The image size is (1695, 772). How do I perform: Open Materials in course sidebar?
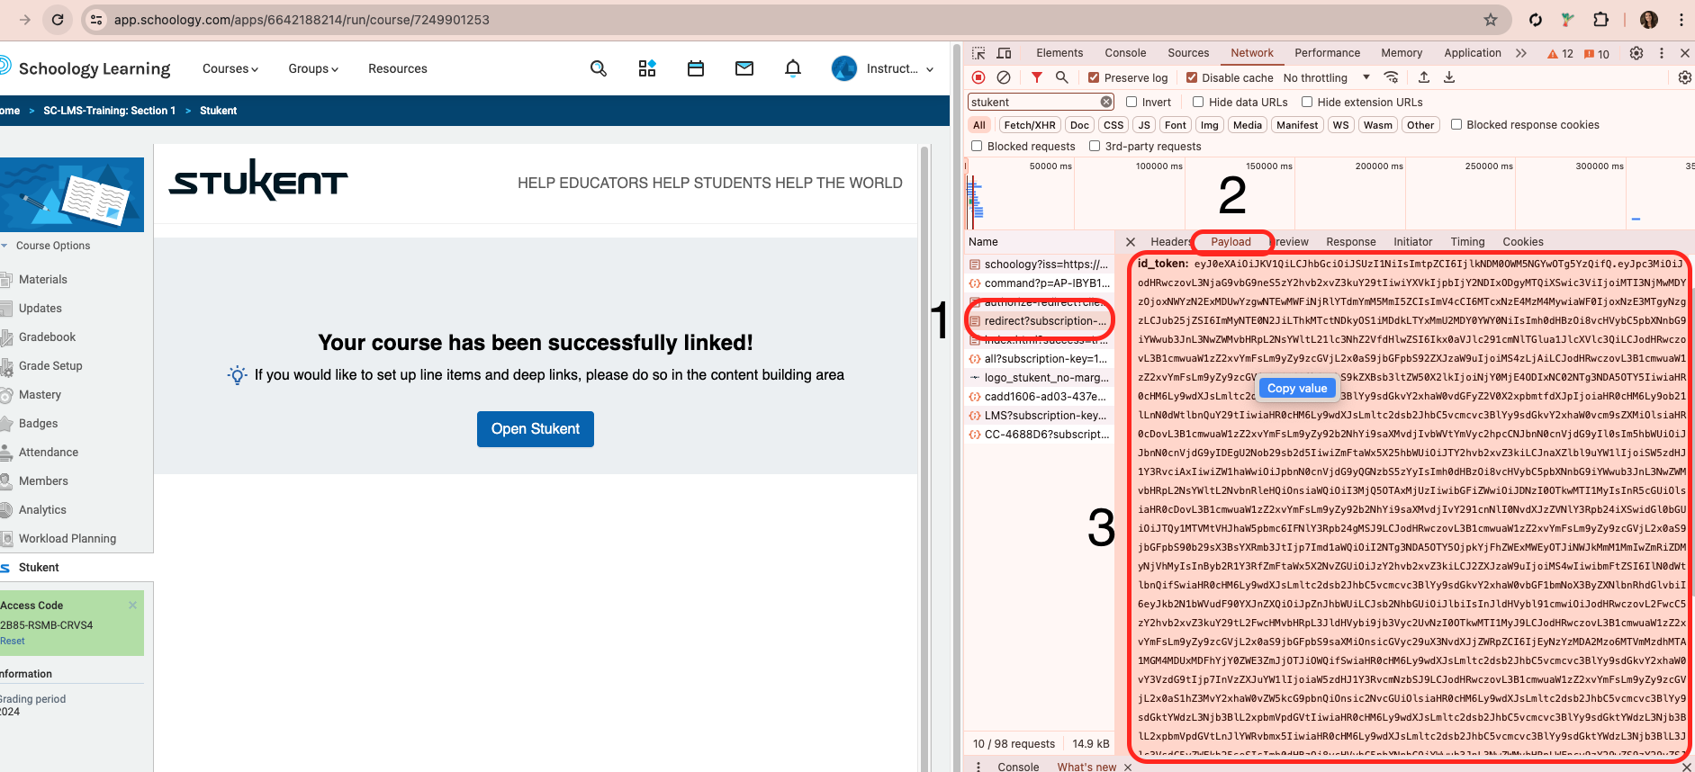pyautogui.click(x=42, y=279)
